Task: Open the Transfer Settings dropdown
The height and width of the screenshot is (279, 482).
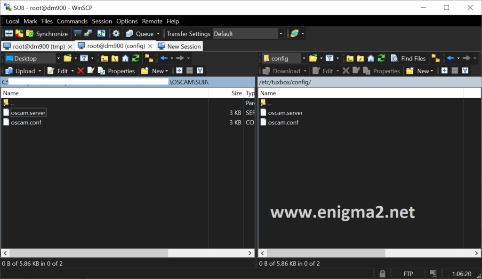Action: point(281,33)
